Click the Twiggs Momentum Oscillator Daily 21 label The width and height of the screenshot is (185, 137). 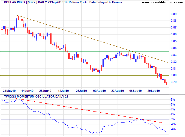36,96
